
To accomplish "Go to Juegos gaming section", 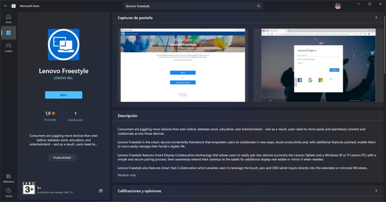I will [8, 47].
